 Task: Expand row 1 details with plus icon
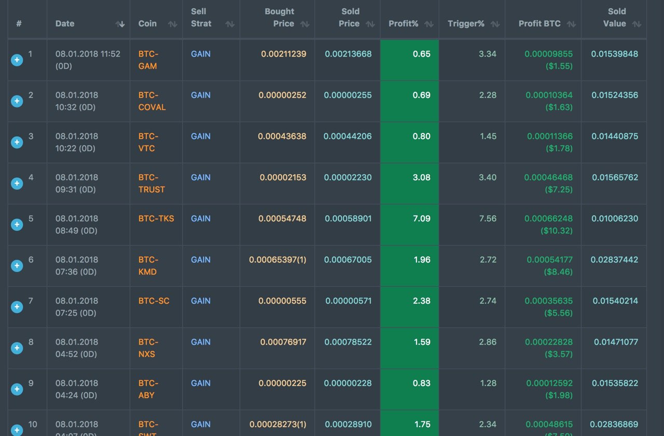(17, 60)
